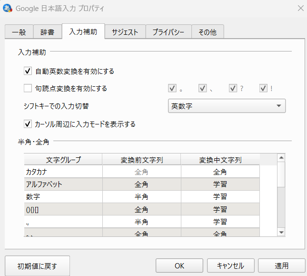Click the table scrollbar up arrow
This screenshot has width=307, height=276.
tap(281, 158)
